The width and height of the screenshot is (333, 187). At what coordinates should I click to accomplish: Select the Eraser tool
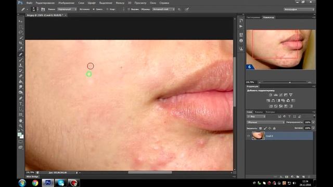pyautogui.click(x=20, y=76)
